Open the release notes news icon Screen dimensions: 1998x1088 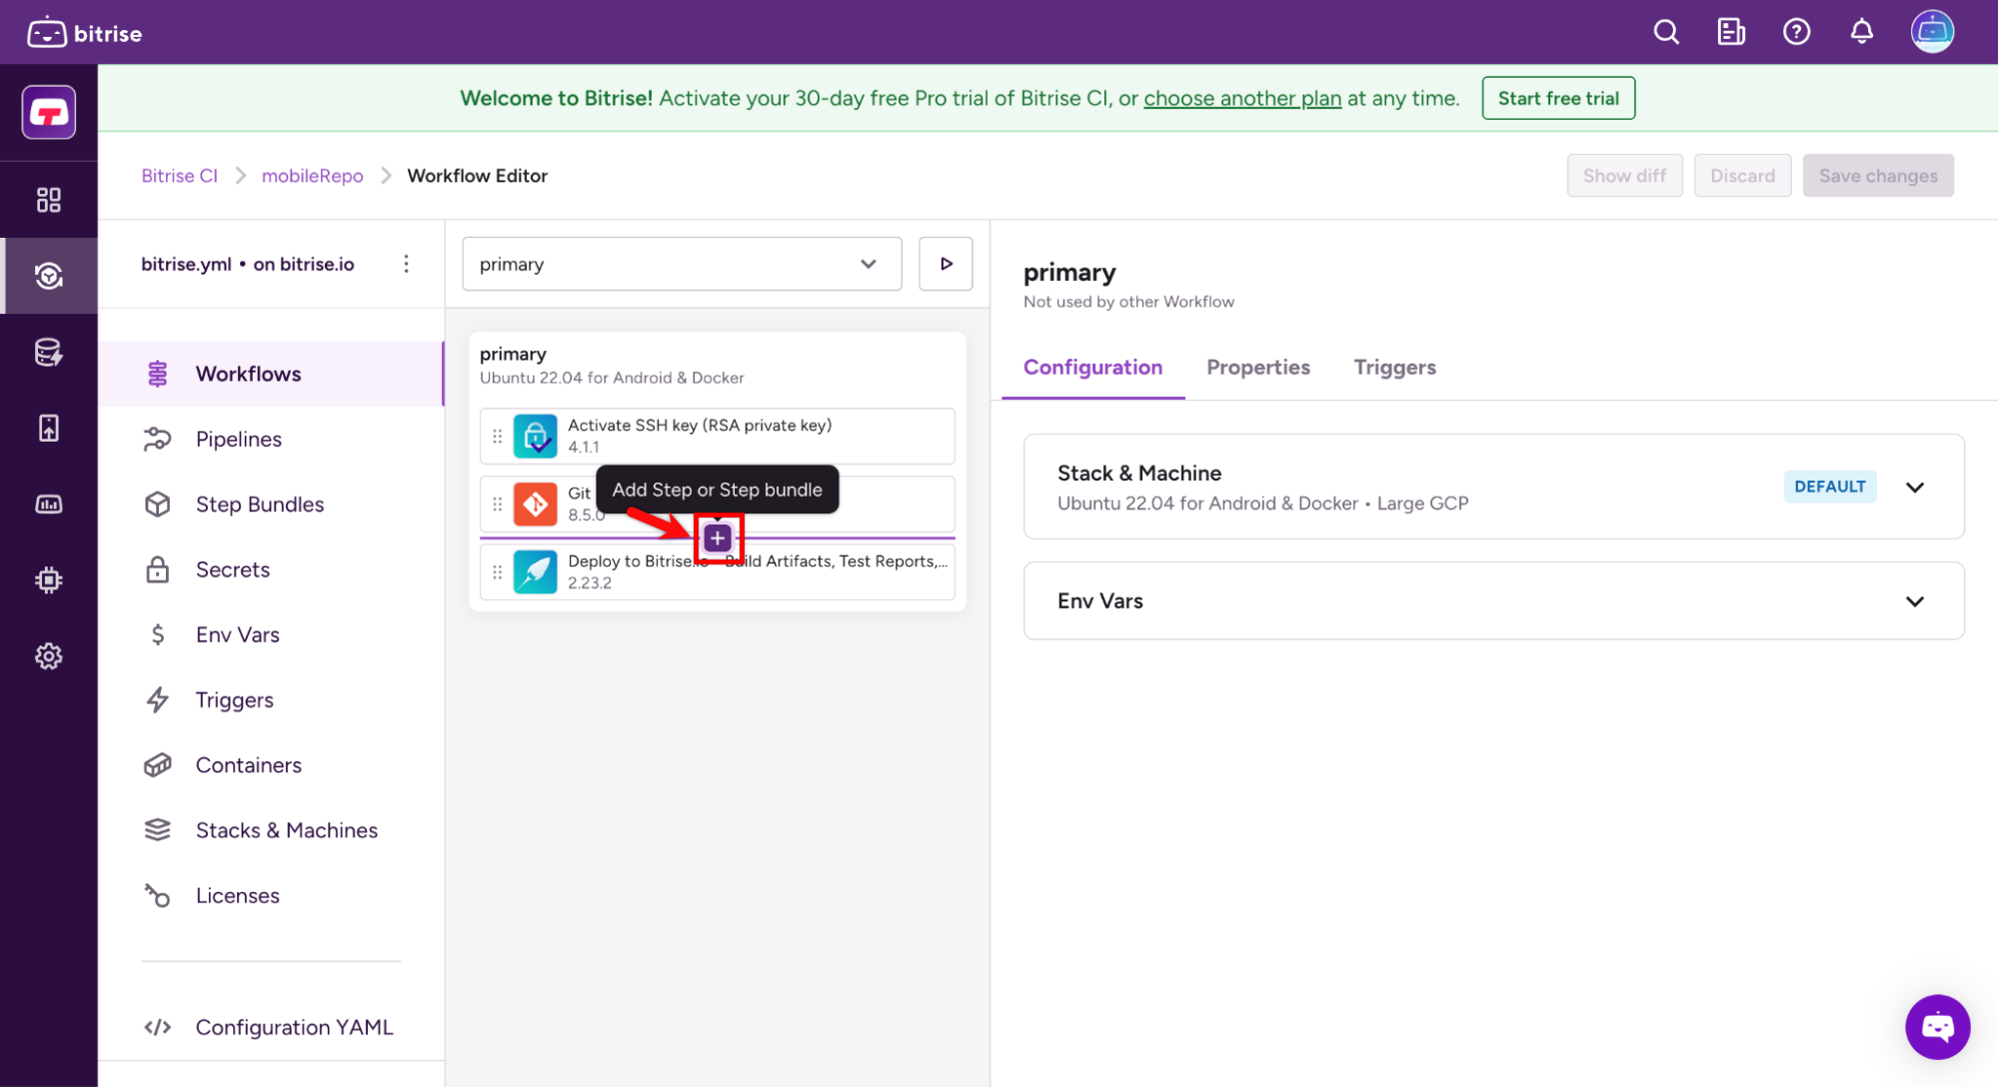[x=1731, y=32]
